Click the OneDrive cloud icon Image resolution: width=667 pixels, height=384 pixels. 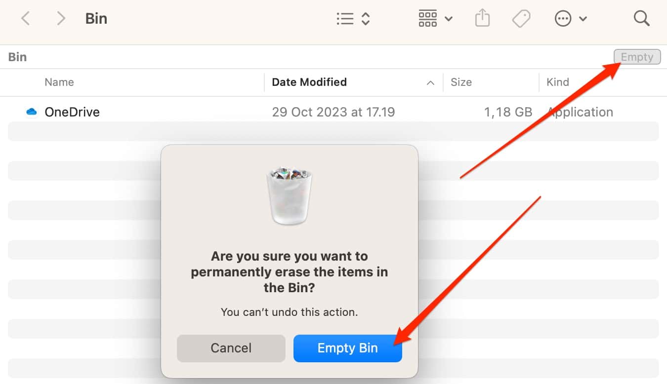32,112
